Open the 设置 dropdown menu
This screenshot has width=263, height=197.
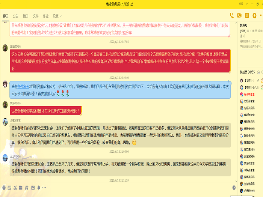pos(57,16)
